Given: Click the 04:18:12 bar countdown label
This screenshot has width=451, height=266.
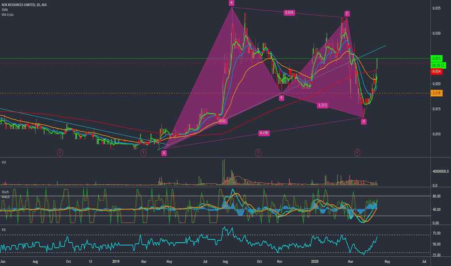Looking at the screenshot, I should click(438, 66).
